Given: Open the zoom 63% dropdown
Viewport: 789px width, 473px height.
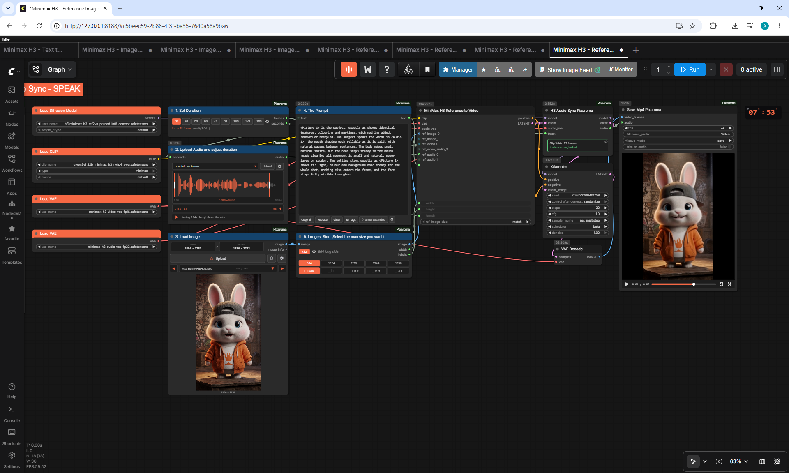Looking at the screenshot, I should coord(739,461).
